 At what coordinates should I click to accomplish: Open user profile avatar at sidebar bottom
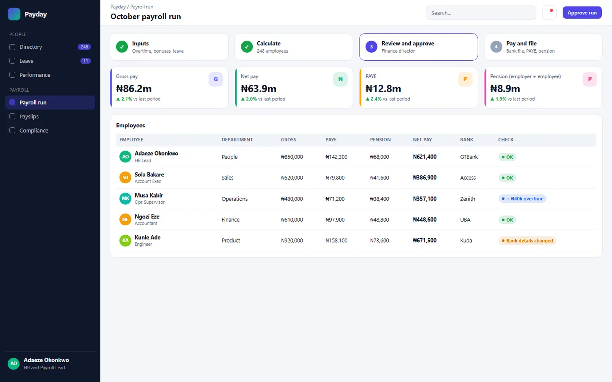coord(14,364)
